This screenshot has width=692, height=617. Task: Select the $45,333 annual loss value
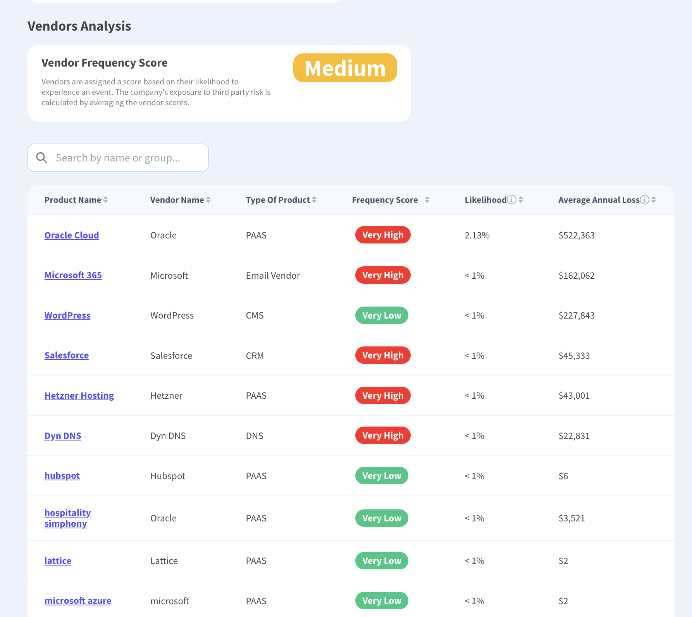574,356
